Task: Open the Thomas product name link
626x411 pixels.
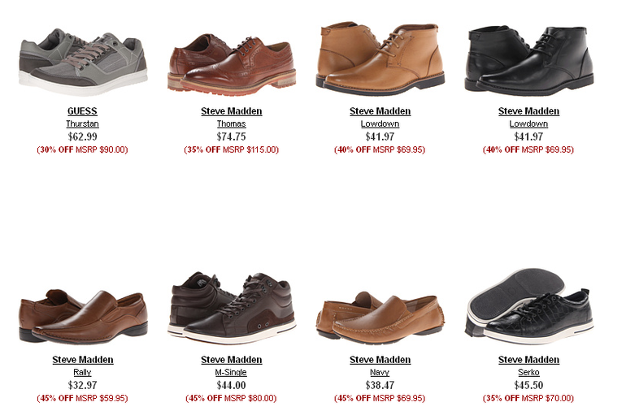Action: coord(231,123)
